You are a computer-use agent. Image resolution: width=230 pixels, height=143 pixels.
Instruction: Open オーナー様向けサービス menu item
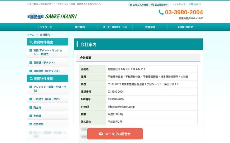[115, 27]
